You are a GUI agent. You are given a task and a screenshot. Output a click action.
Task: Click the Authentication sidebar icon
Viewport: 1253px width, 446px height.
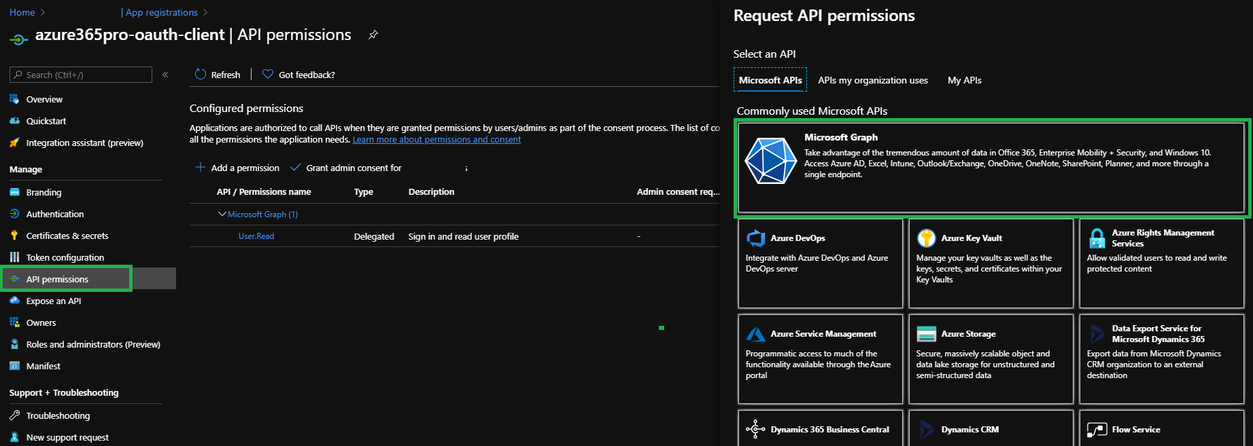(14, 214)
